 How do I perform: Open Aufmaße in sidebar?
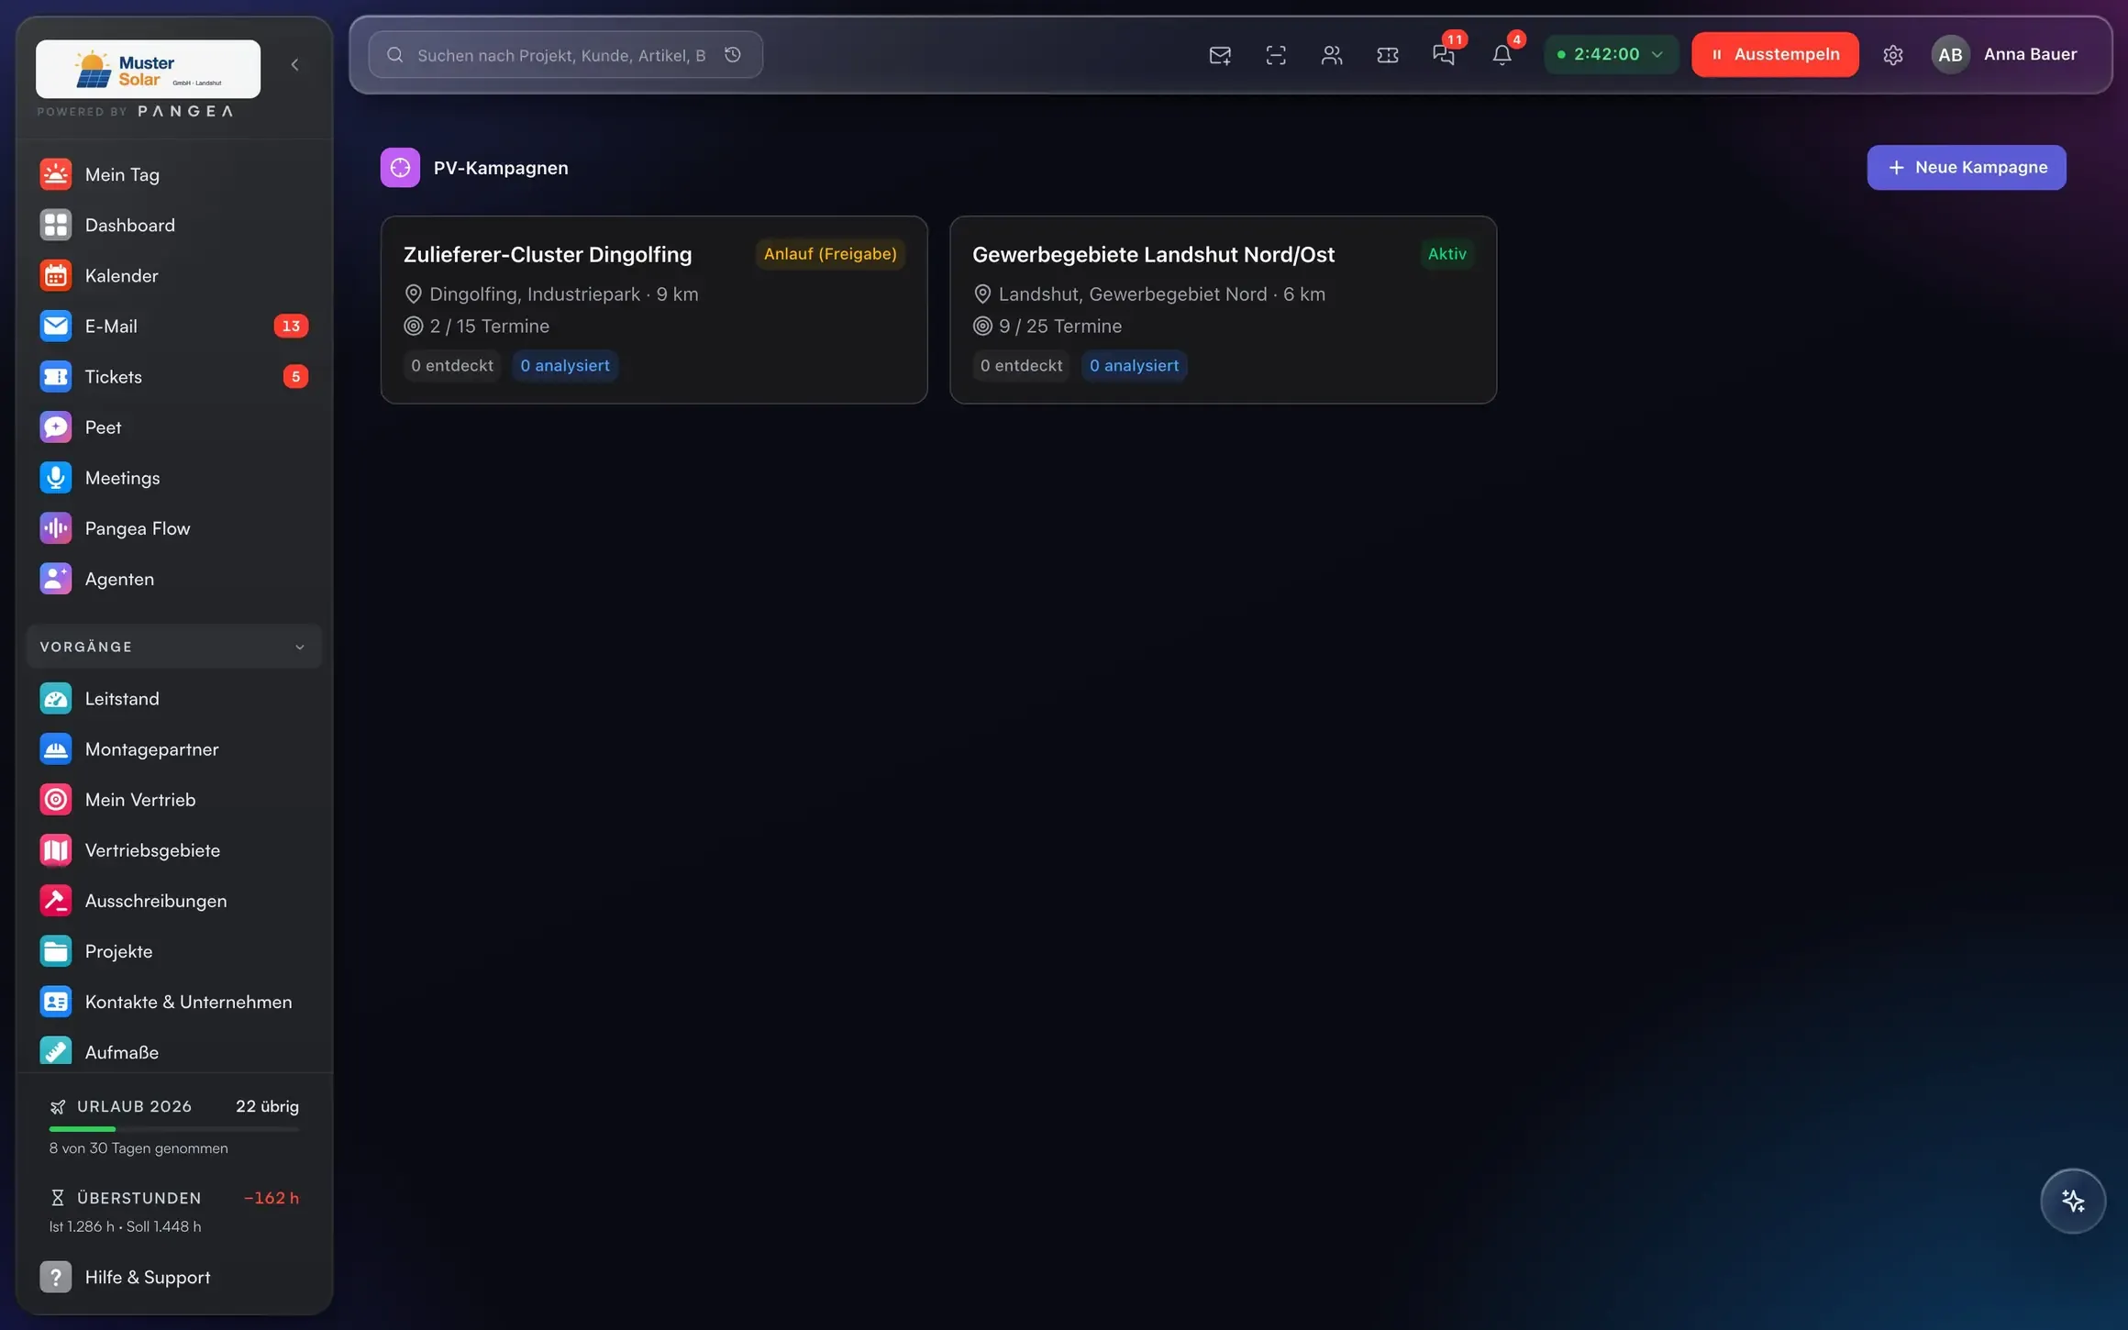[x=173, y=1051]
